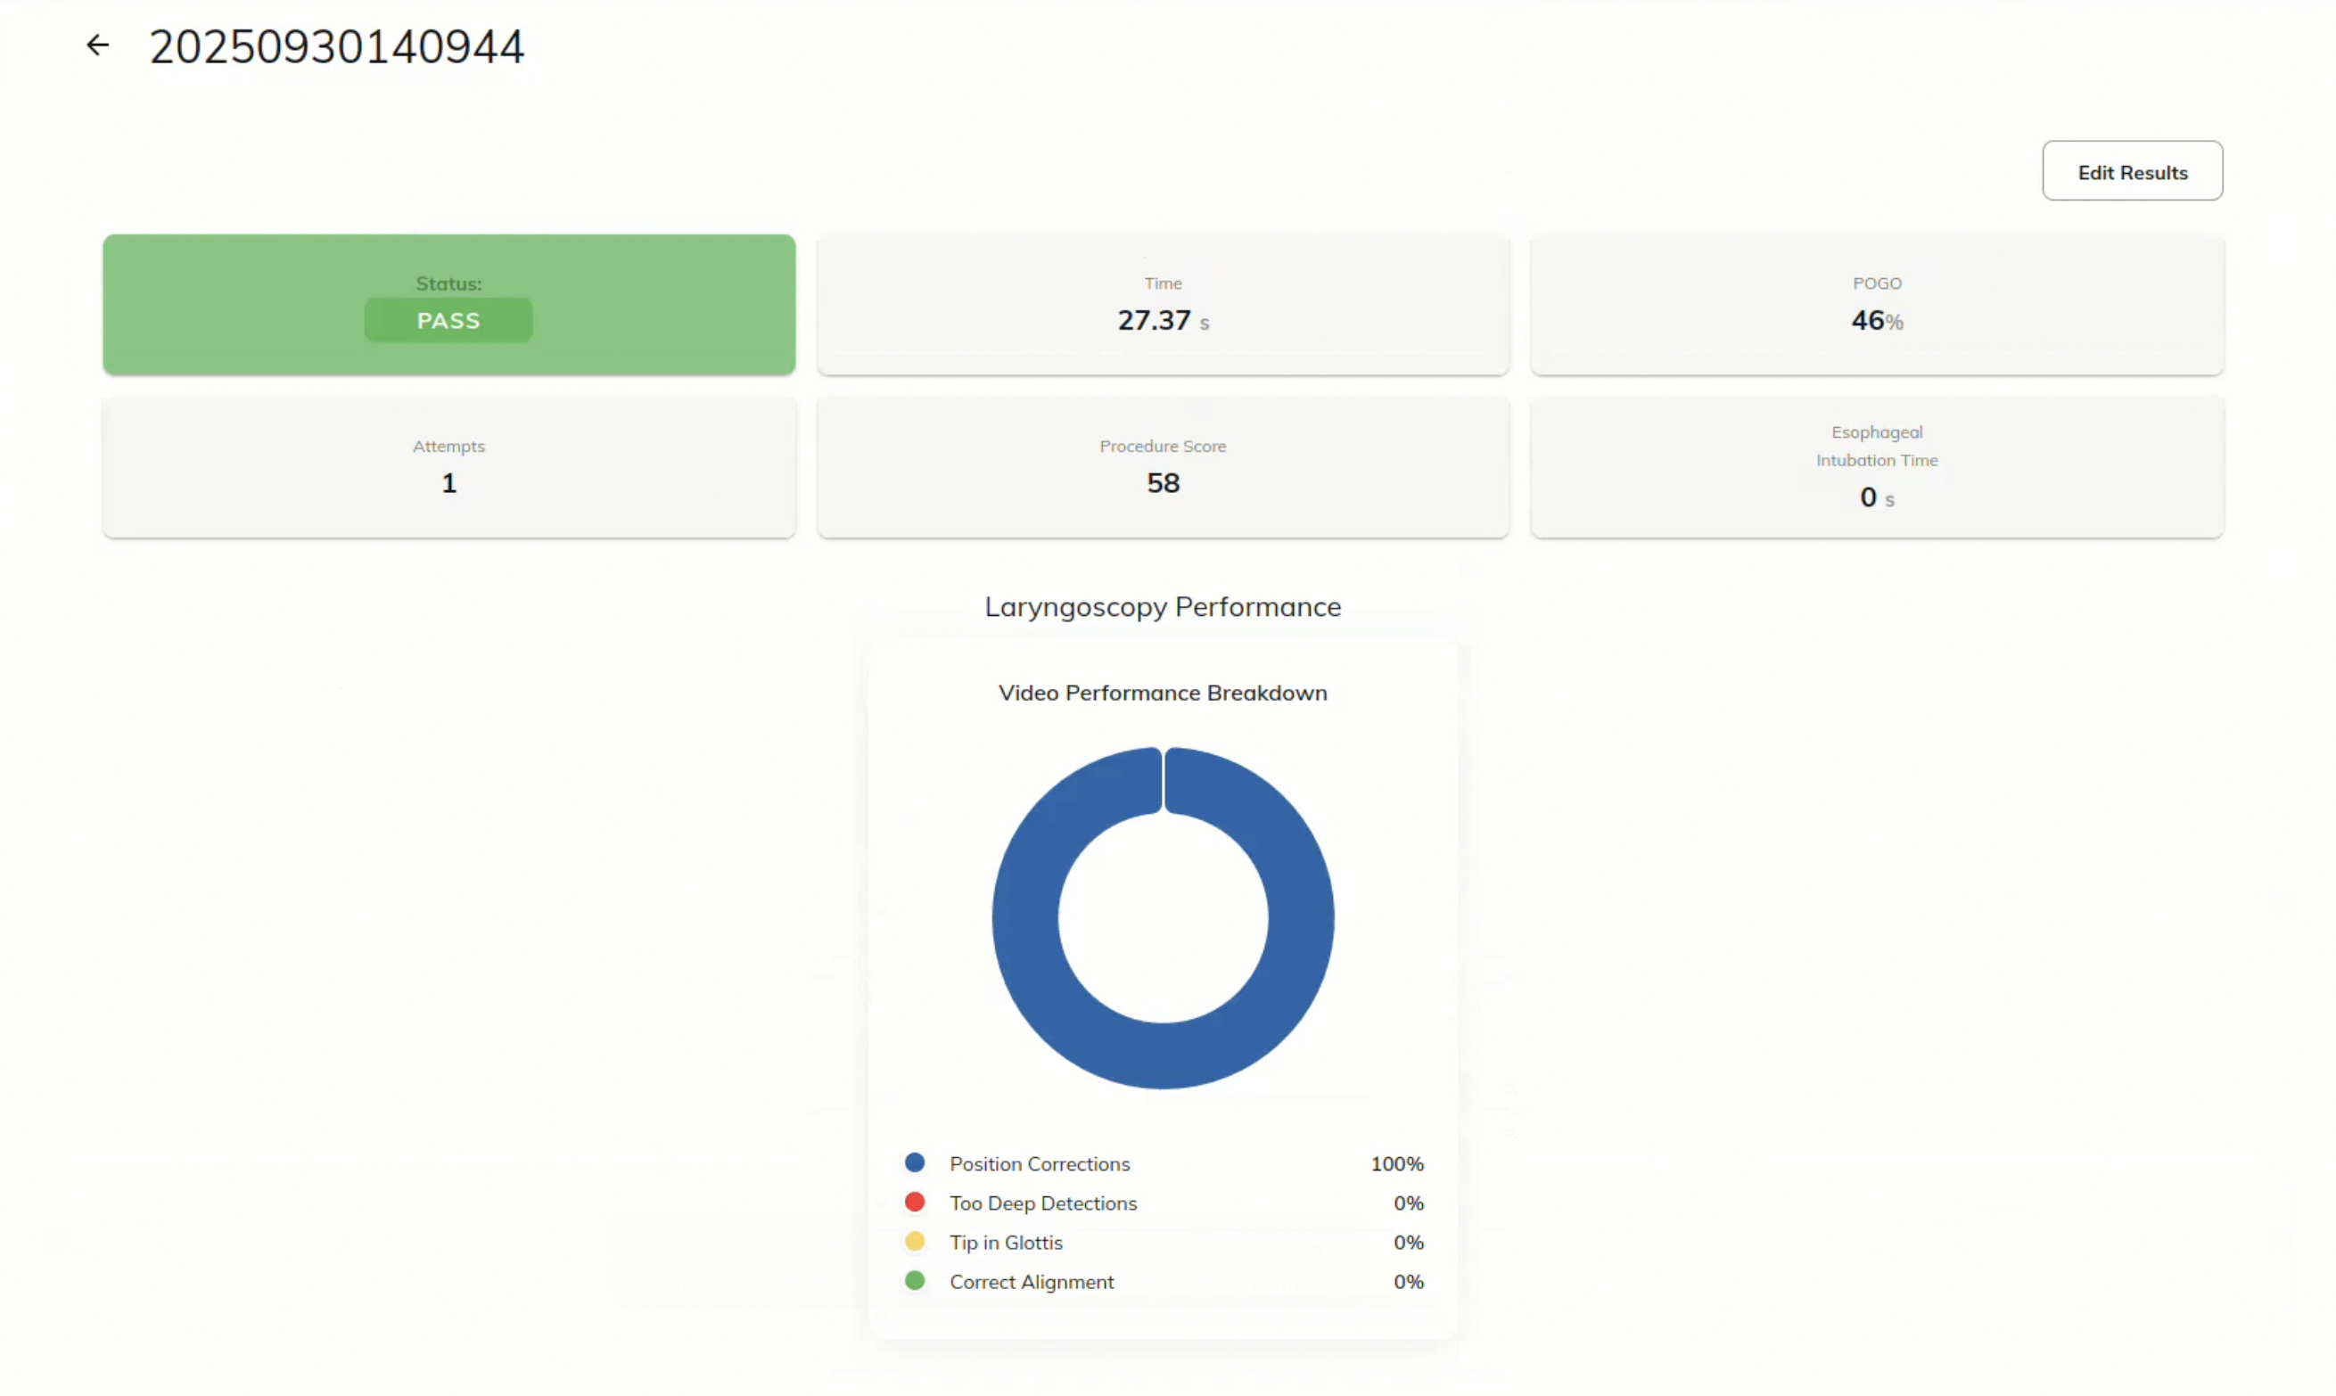Click the red Too Deep Detections legend dot
The width and height of the screenshot is (2336, 1396).
(914, 1202)
